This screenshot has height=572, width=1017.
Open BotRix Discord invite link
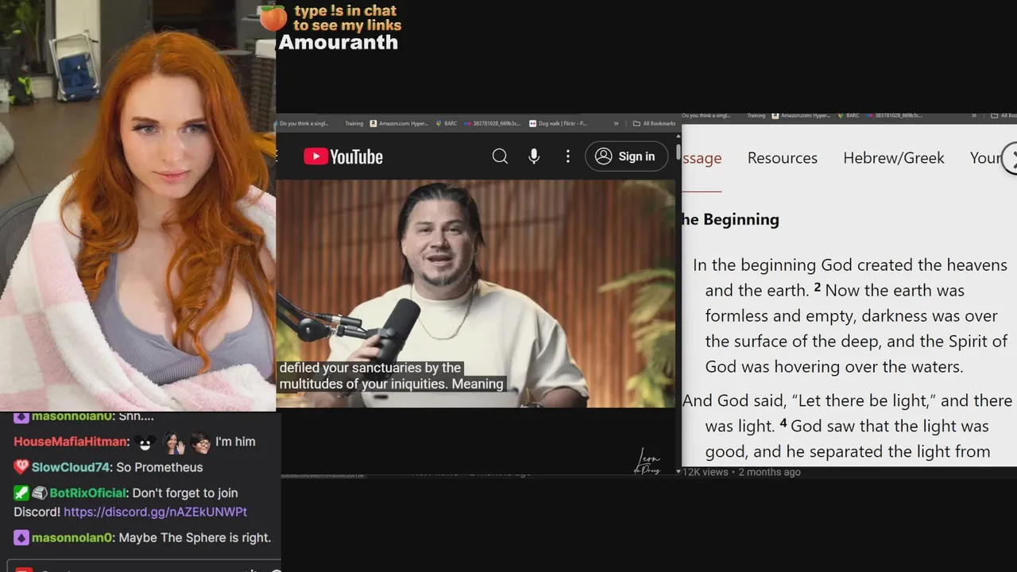(x=155, y=512)
